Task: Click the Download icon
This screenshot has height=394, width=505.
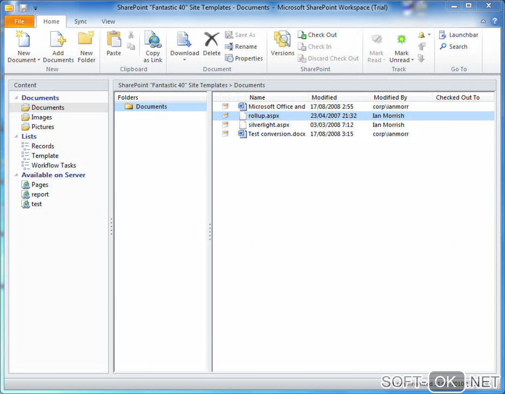Action: point(185,40)
